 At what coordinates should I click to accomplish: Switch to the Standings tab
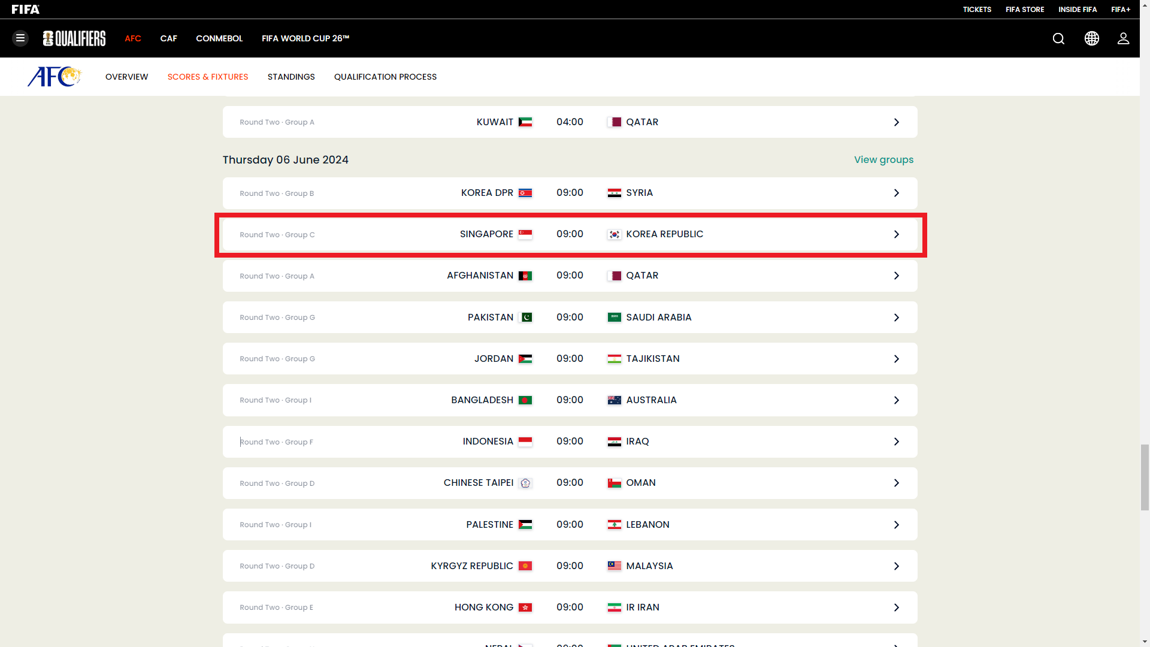291,77
